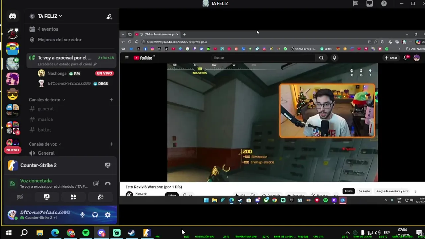The height and width of the screenshot is (239, 425).
Task: Open Spotify from the Windows taskbar
Action: [x=86, y=233]
